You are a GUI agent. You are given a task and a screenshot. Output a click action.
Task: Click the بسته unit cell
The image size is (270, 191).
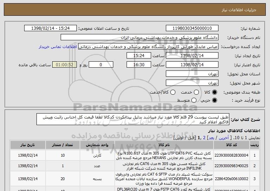[97, 179]
